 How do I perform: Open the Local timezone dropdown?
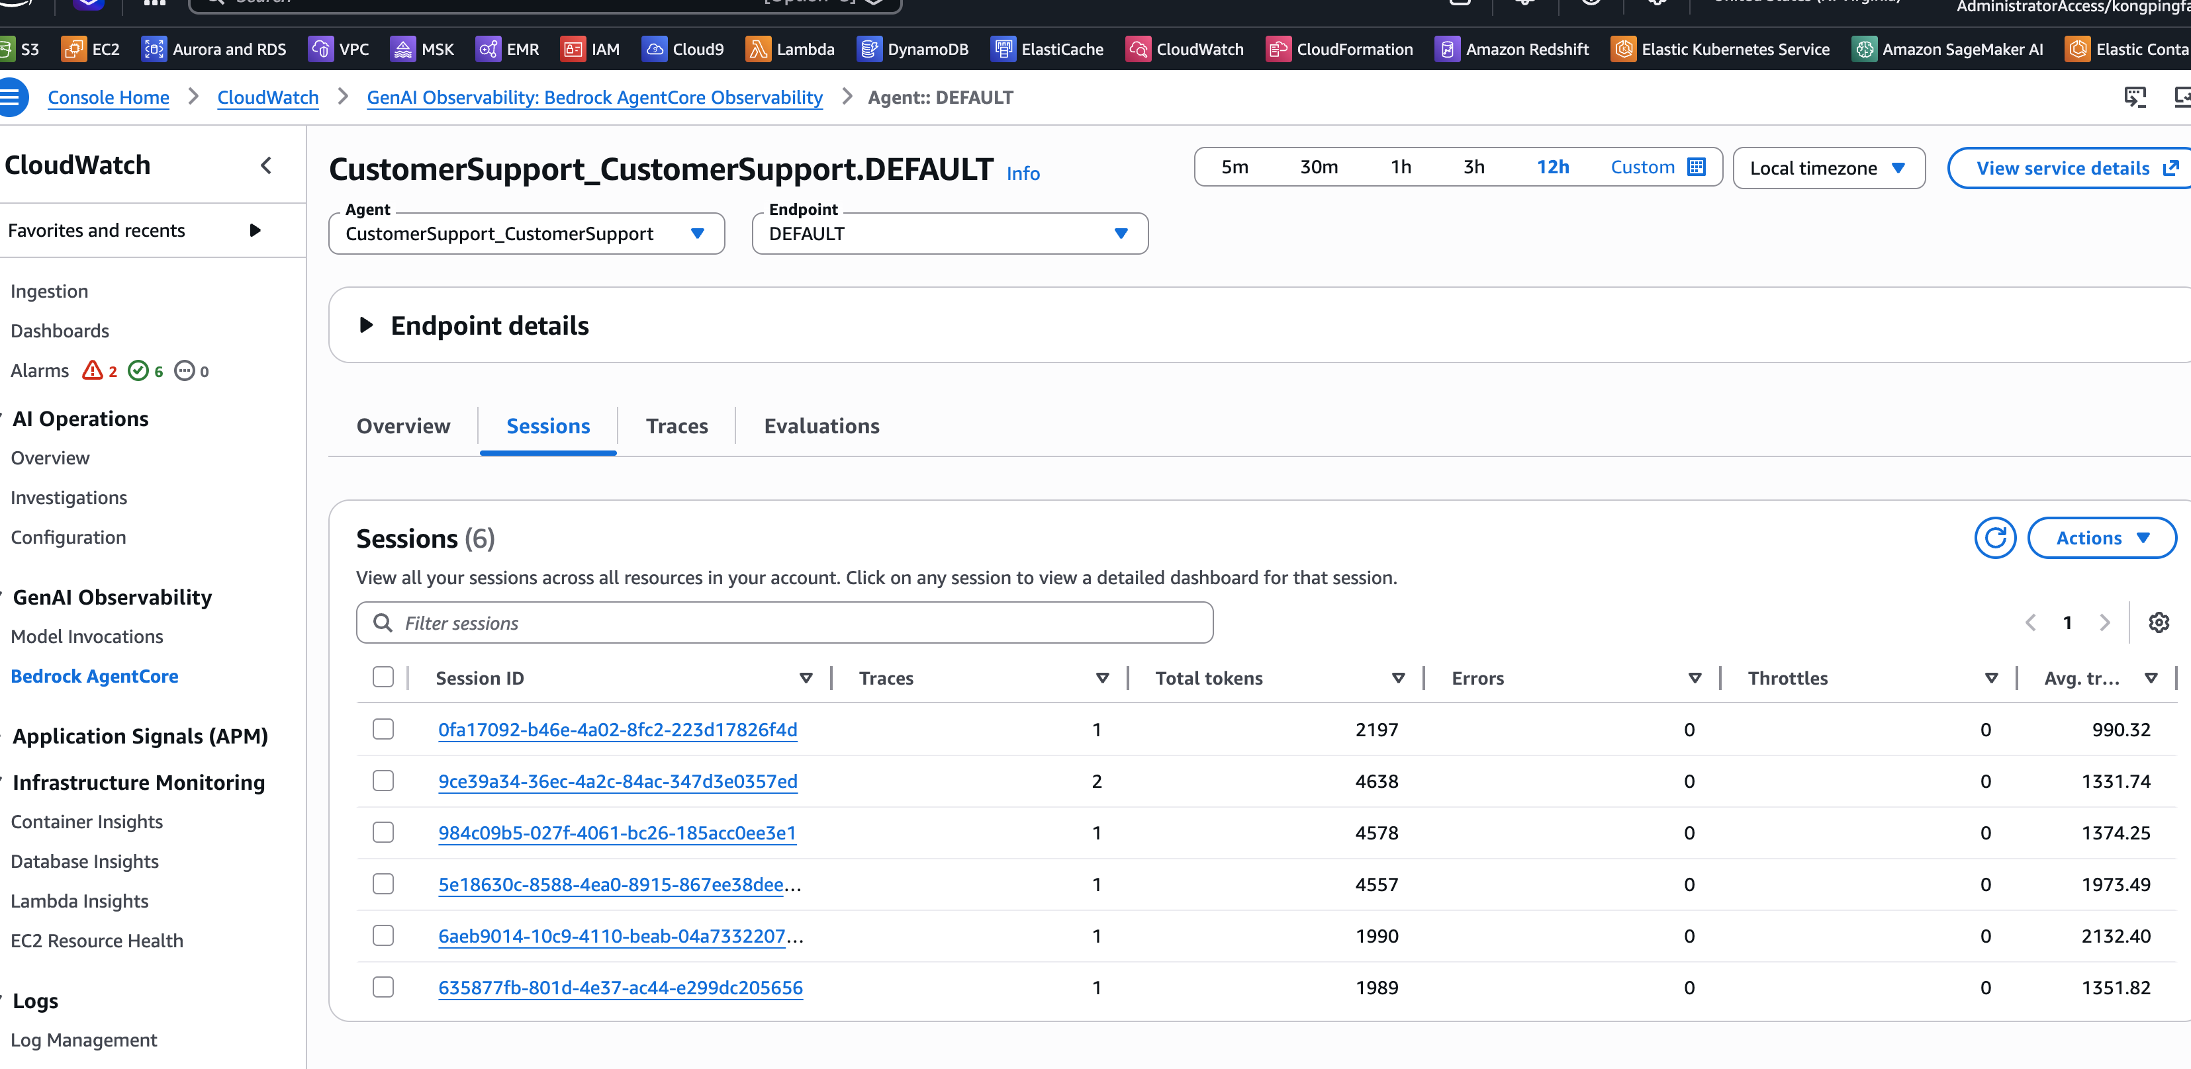tap(1828, 168)
